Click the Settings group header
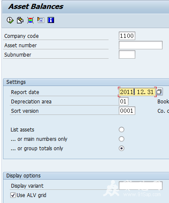Viewport: 169px width, 203px height. pyautogui.click(x=86, y=82)
